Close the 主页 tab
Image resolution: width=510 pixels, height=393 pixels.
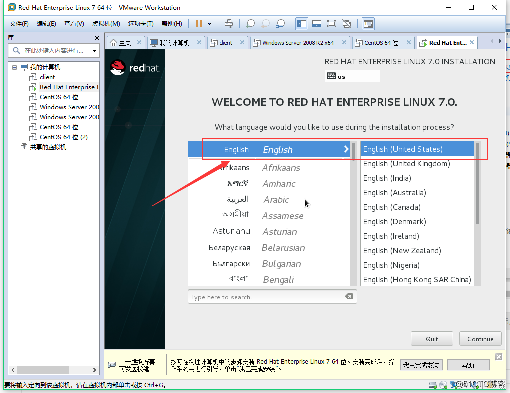click(x=139, y=42)
